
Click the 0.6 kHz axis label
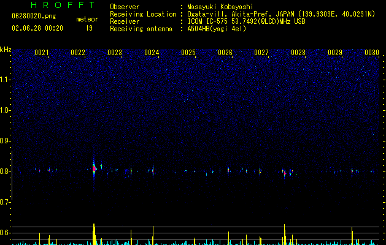pyautogui.click(x=6, y=233)
